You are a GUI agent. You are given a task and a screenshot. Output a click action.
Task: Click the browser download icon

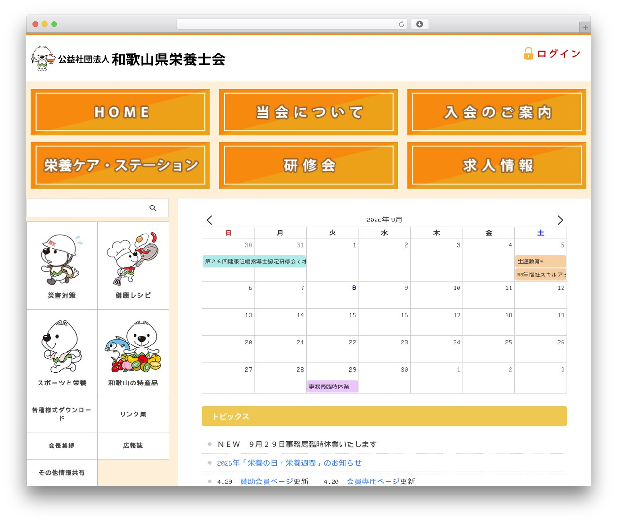[420, 24]
